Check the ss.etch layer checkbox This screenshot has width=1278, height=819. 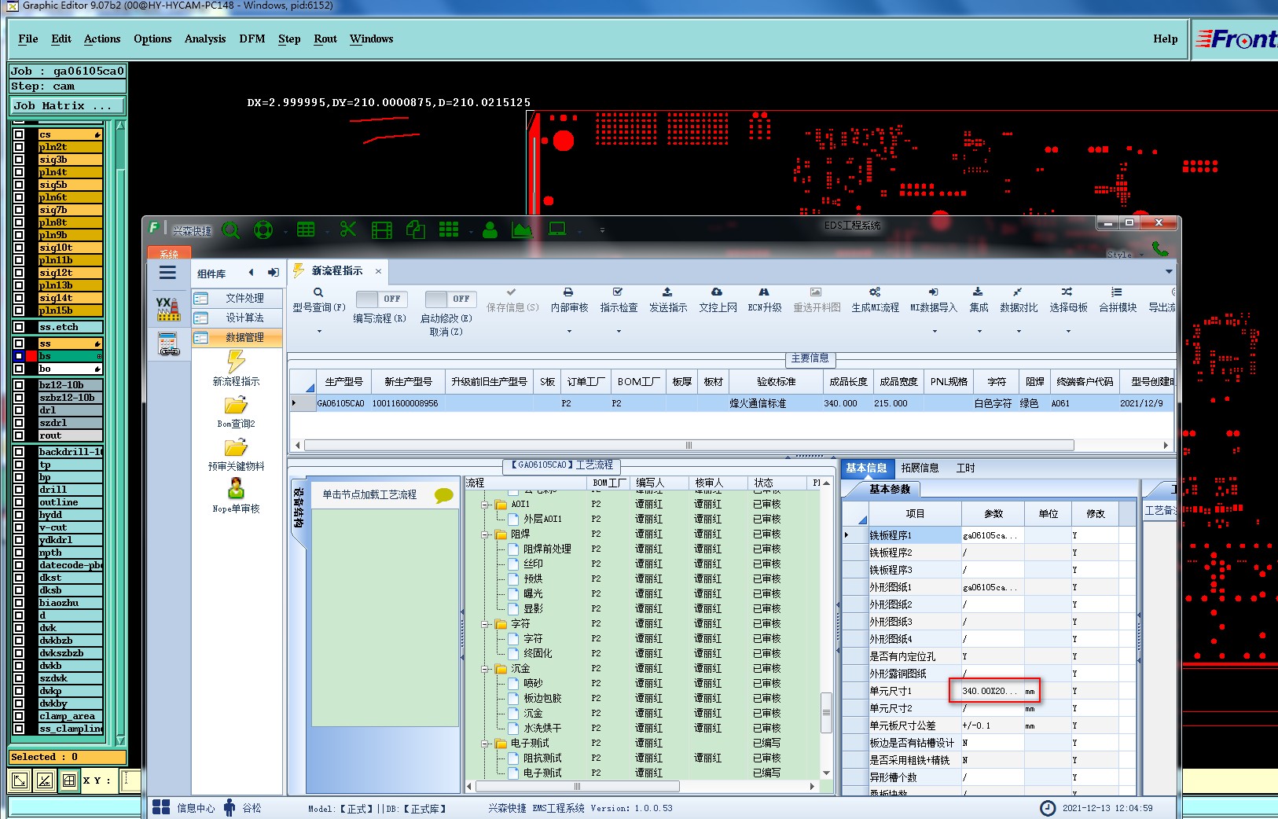19,327
